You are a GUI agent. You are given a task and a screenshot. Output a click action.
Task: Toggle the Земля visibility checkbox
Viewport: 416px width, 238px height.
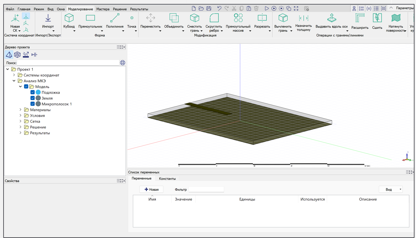coord(32,98)
